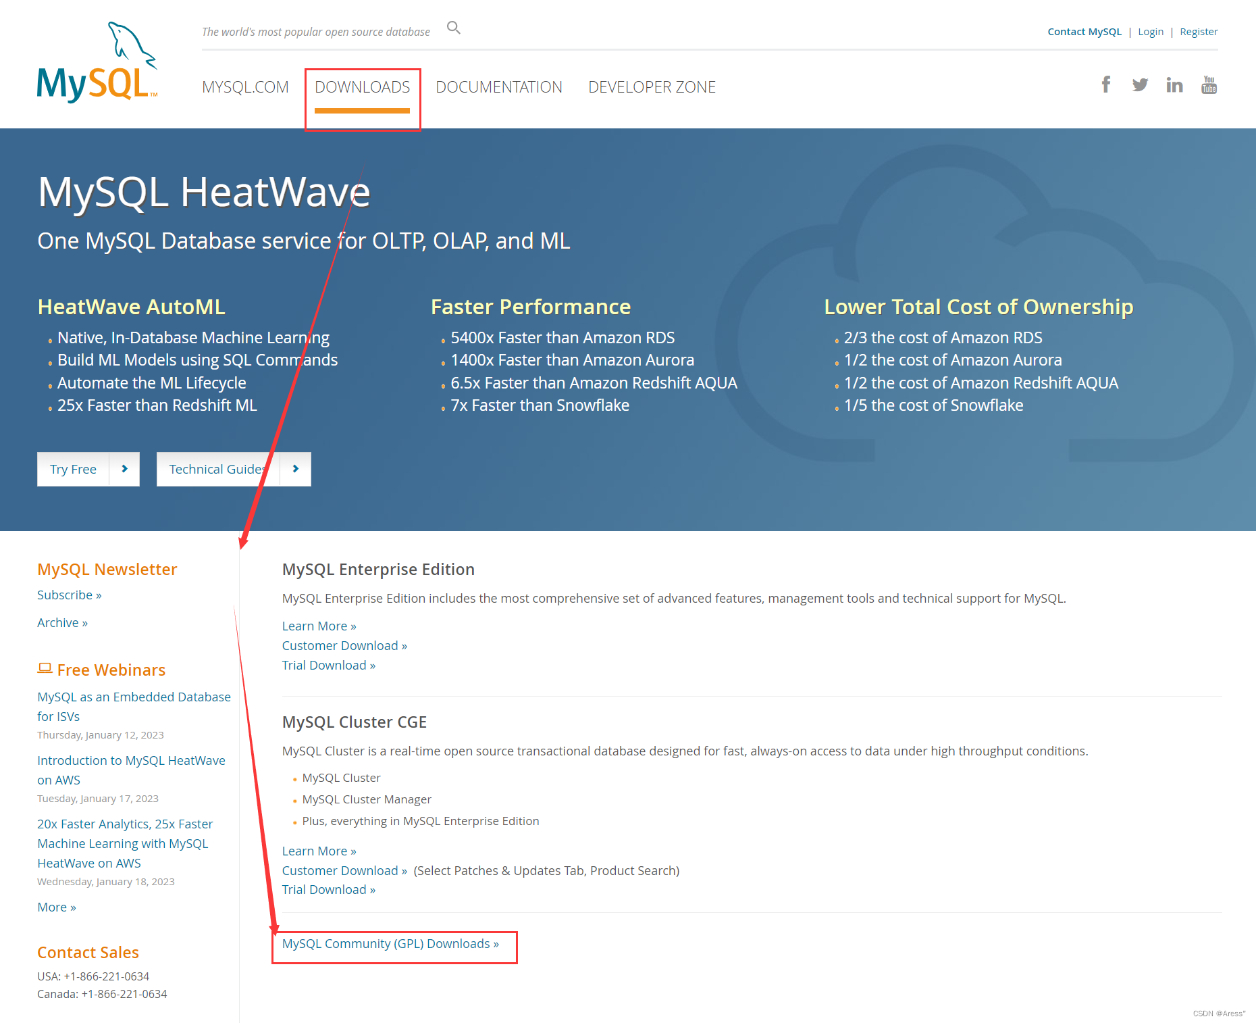This screenshot has width=1256, height=1023.
Task: Click '25x Faster than Redshift ML' bullet
Action: click(157, 405)
